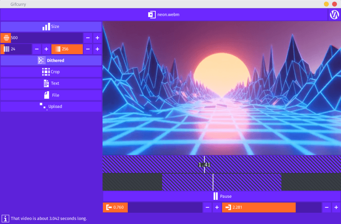This screenshot has width=341, height=224.
Task: Decrease the width value 500
Action: click(88, 38)
